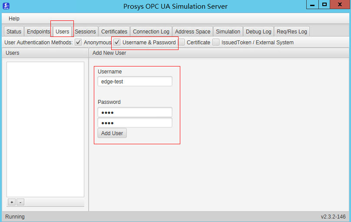This screenshot has width=351, height=222.
Task: Click the plus button under Users list
Action: pyautogui.click(x=12, y=202)
